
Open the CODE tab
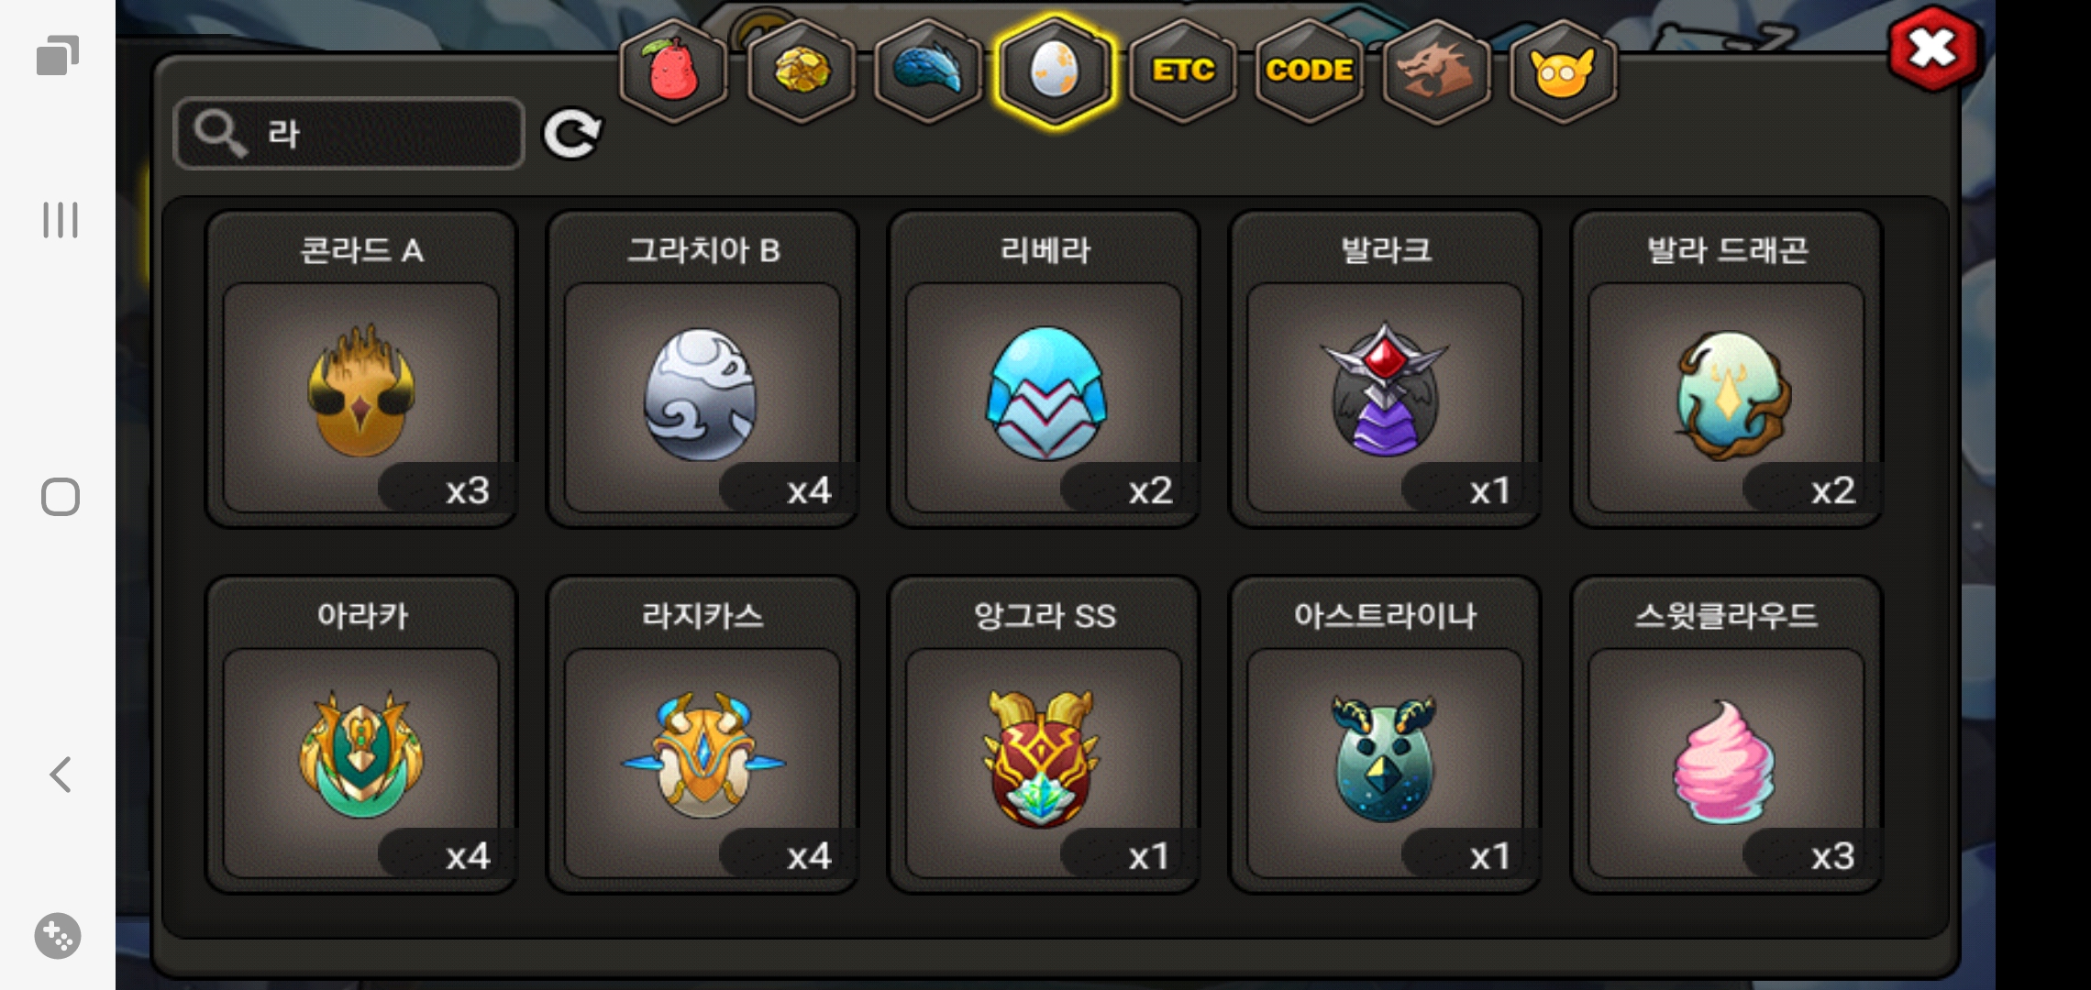pyautogui.click(x=1310, y=71)
